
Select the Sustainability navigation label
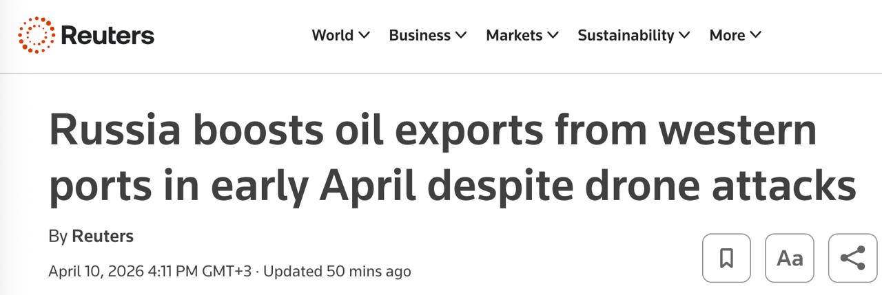point(626,35)
